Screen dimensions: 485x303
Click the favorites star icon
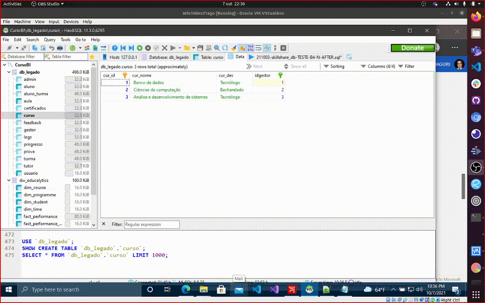click(x=92, y=57)
